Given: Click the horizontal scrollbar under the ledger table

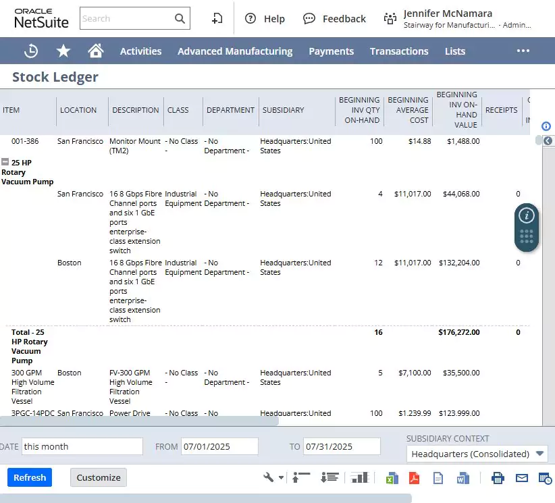Looking at the screenshot, I should 139,421.
